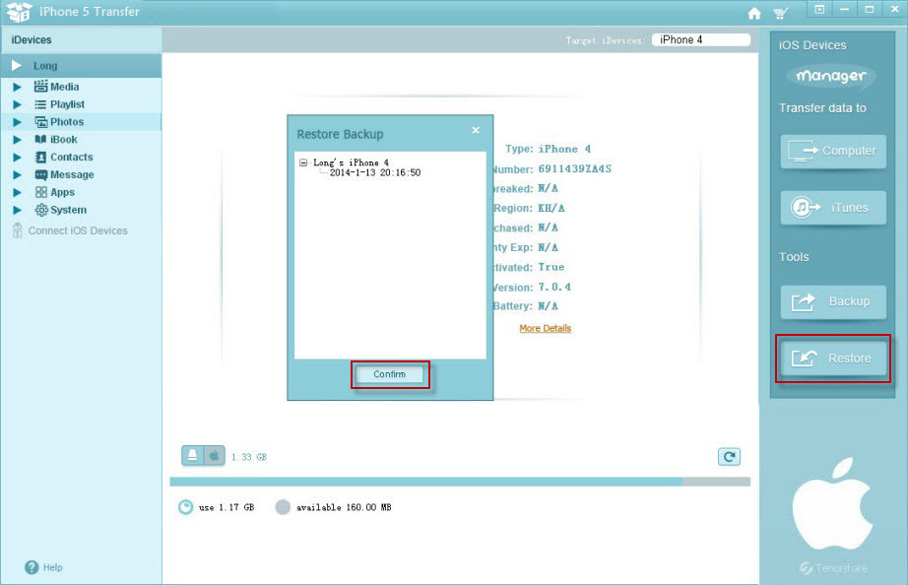This screenshot has height=585, width=908.
Task: Click the Help question mark icon
Action: [x=32, y=567]
